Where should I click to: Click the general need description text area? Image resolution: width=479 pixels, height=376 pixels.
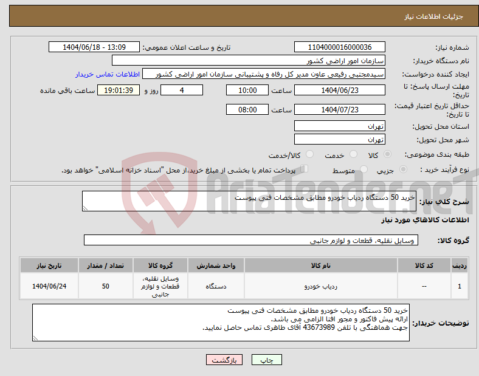click(249, 201)
